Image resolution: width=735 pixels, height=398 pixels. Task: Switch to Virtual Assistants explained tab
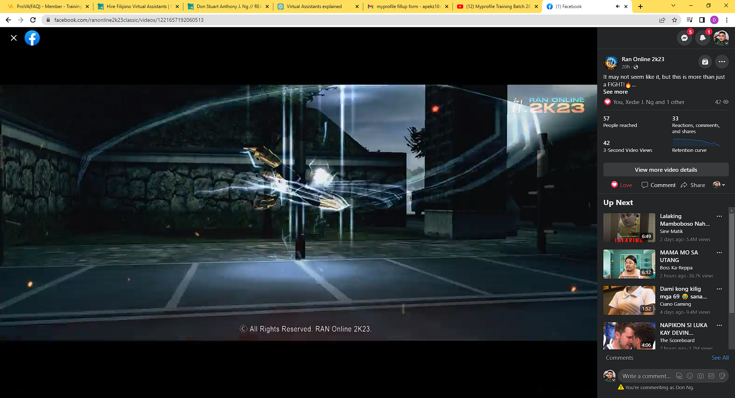(x=318, y=7)
